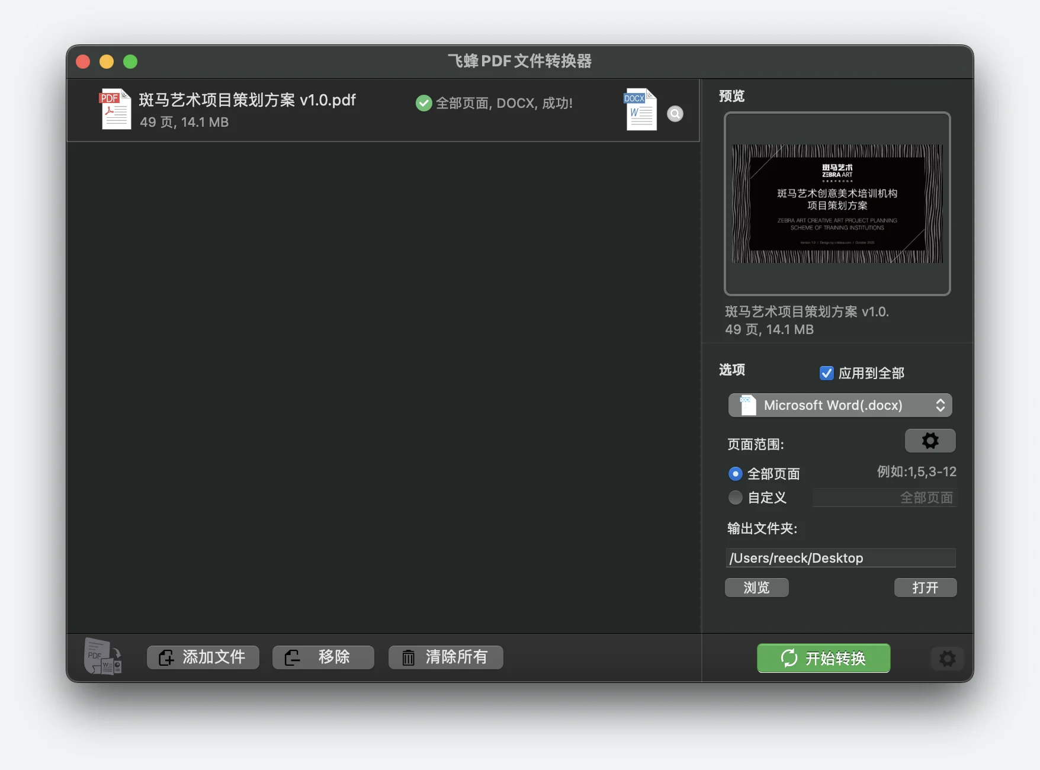This screenshot has width=1040, height=770.
Task: Click the PDF converter logo icon
Action: 103,656
